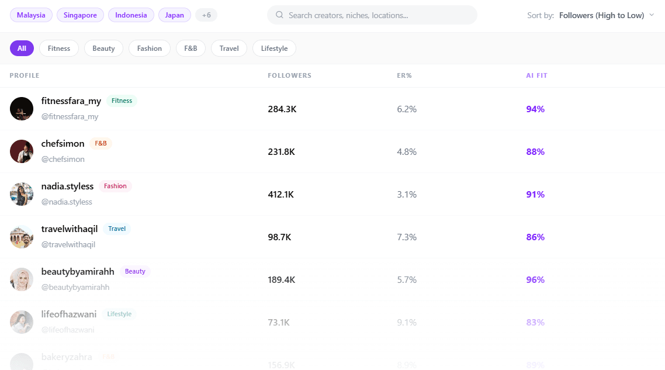The width and height of the screenshot is (665, 370).
Task: Open fitnessfara_my profile avatar
Action: [x=22, y=109]
